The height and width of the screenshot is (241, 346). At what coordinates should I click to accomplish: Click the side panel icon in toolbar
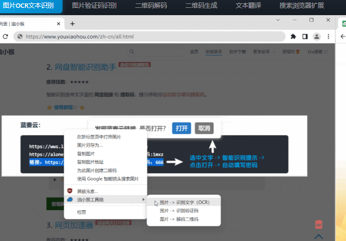point(305,37)
